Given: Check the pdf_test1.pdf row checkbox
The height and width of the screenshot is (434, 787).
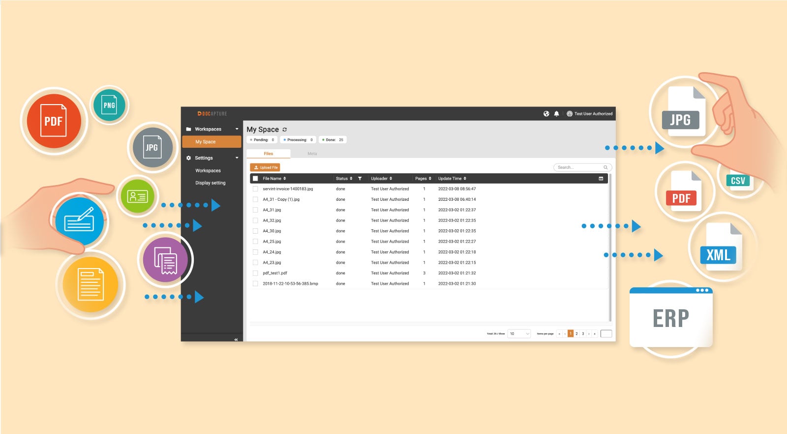Looking at the screenshot, I should click(x=255, y=273).
